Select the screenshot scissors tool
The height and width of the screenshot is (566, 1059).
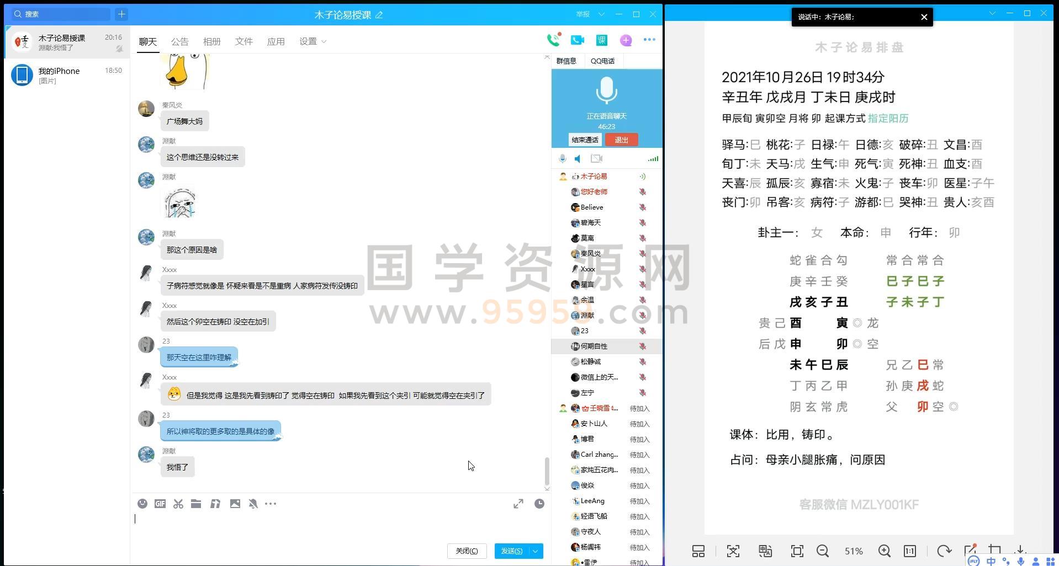click(178, 504)
